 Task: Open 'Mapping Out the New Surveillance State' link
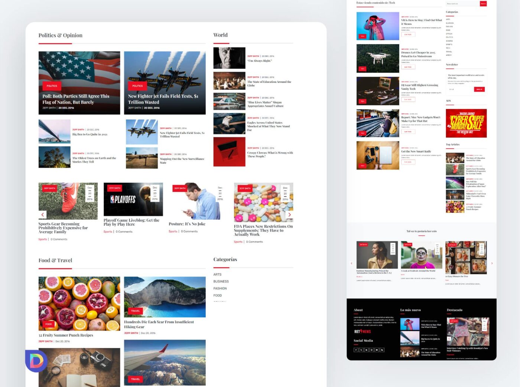click(182, 161)
